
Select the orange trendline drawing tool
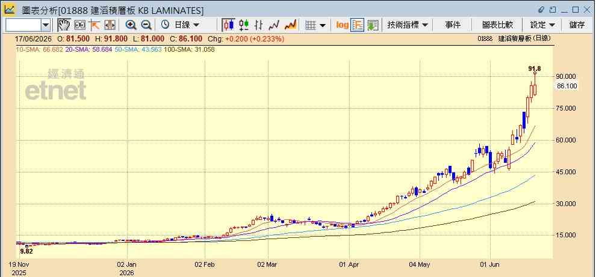coord(95,25)
